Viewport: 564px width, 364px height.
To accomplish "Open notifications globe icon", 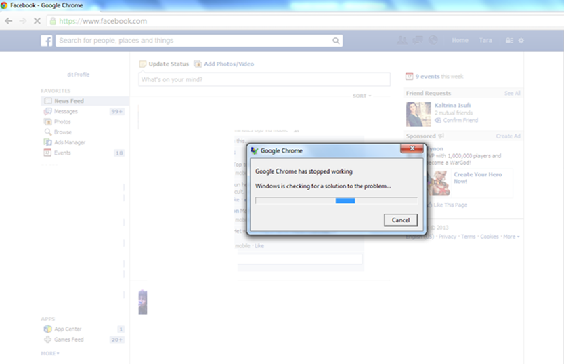I will click(433, 40).
